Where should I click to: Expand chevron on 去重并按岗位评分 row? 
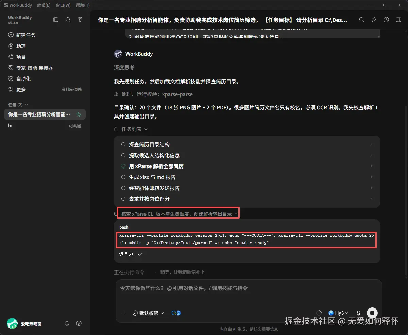click(371, 199)
